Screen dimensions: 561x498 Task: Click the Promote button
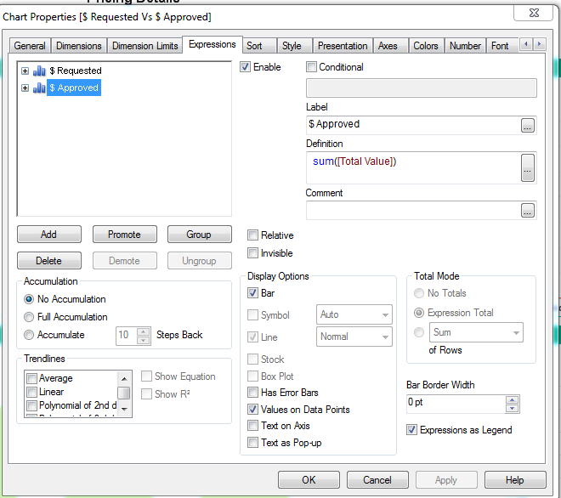click(124, 235)
